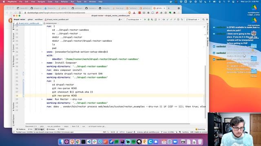The height and width of the screenshot is (146, 261).
Task: Open the TODO tool window
Action: click(x=61, y=129)
